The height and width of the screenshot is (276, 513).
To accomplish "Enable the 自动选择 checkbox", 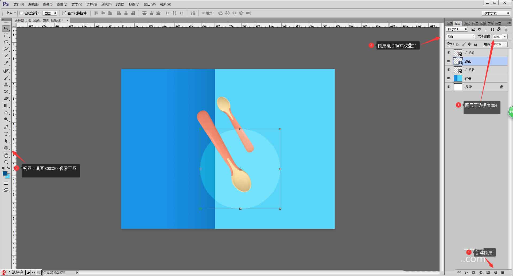I will coord(21,13).
